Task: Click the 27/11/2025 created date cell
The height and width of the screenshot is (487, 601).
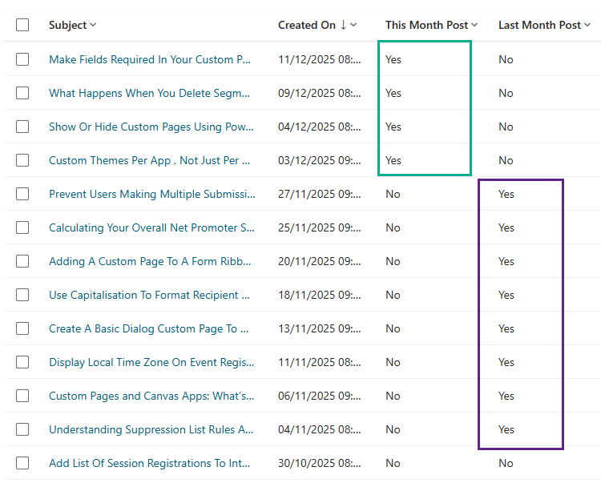Action: pos(319,194)
